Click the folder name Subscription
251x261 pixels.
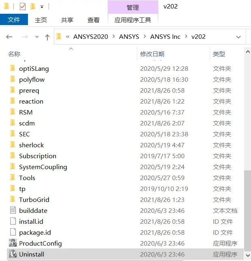(x=38, y=156)
